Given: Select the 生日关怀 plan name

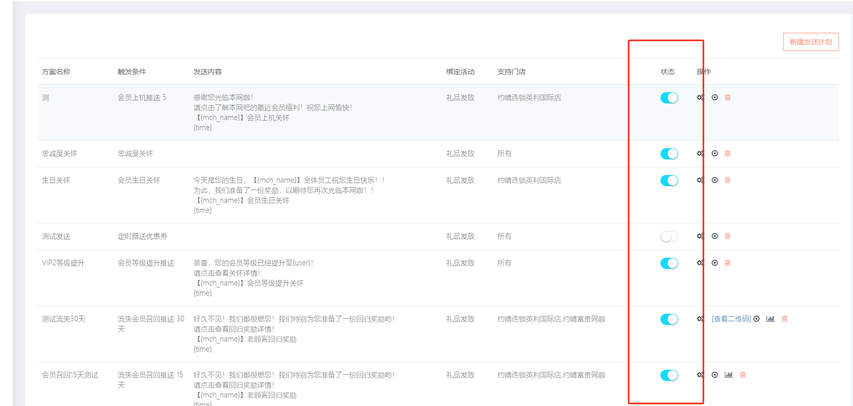Looking at the screenshot, I should (56, 180).
